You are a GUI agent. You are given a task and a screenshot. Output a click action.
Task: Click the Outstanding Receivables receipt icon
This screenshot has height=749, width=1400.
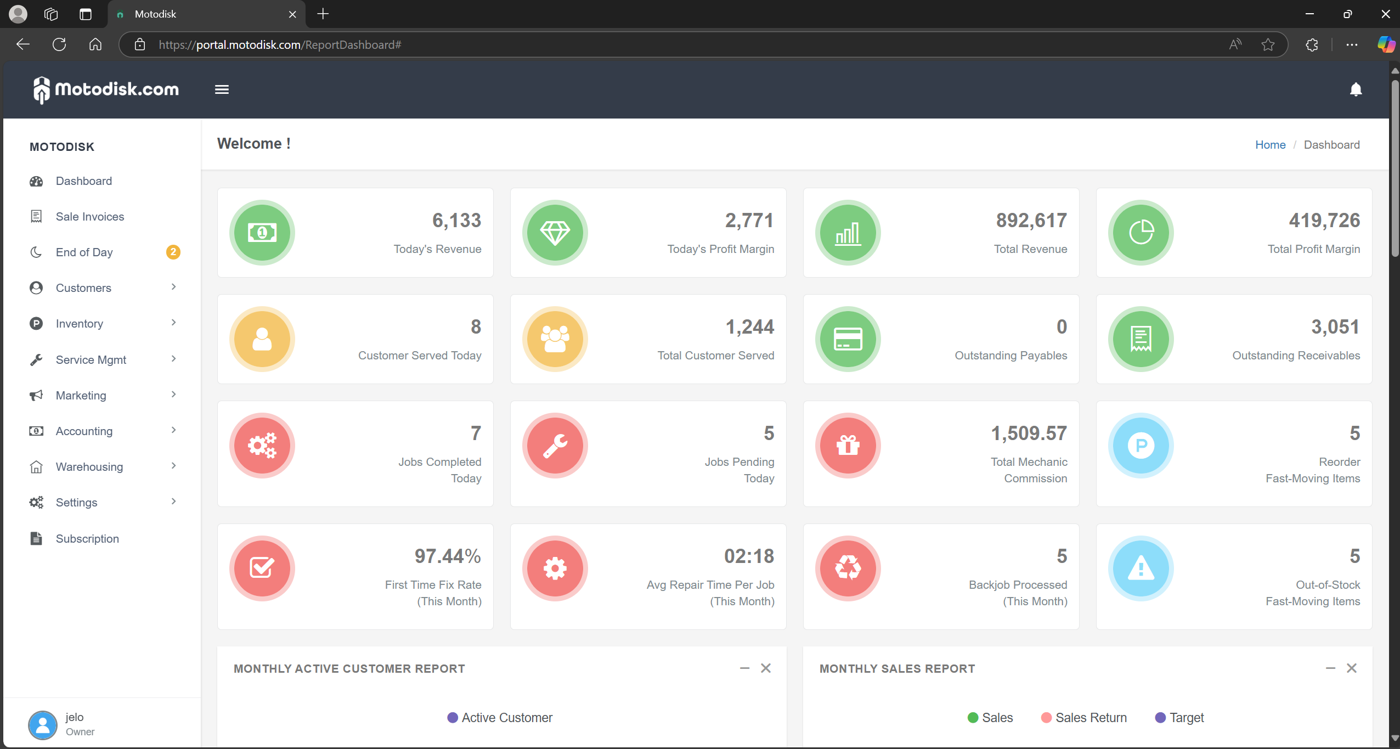tap(1141, 339)
